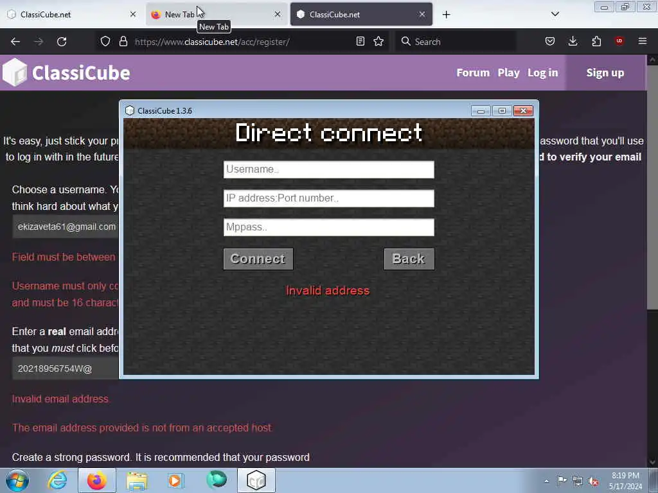Focus the browser Search box
658x493 pixels.
[x=456, y=42]
